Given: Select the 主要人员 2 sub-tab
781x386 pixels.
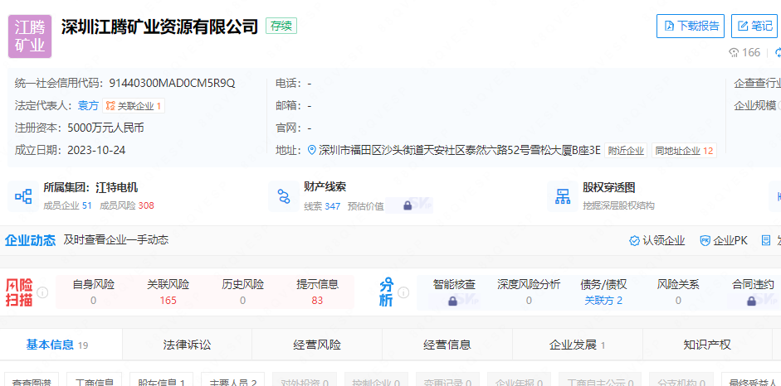Looking at the screenshot, I should click(233, 380).
